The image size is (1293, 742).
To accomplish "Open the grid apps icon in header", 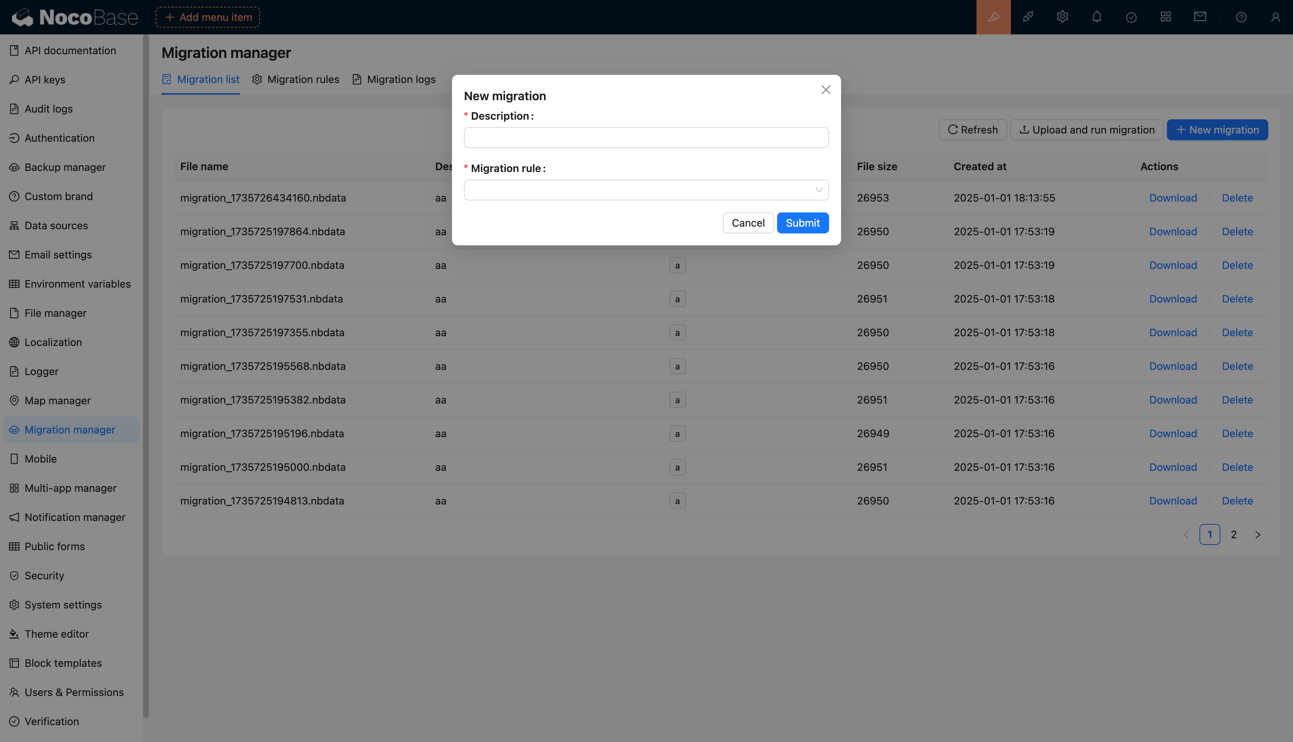I will tap(1165, 17).
